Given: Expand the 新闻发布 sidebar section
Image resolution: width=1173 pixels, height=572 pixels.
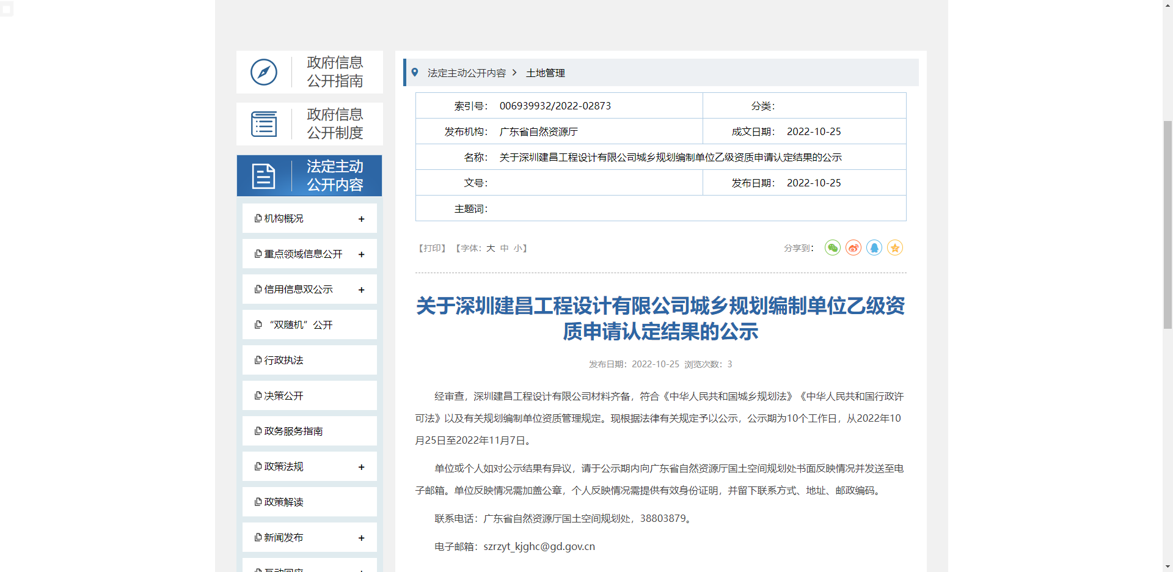Looking at the screenshot, I should pos(362,537).
